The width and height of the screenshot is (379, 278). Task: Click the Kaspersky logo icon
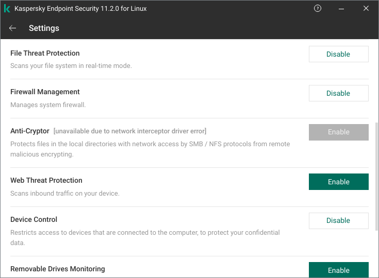pyautogui.click(x=7, y=8)
